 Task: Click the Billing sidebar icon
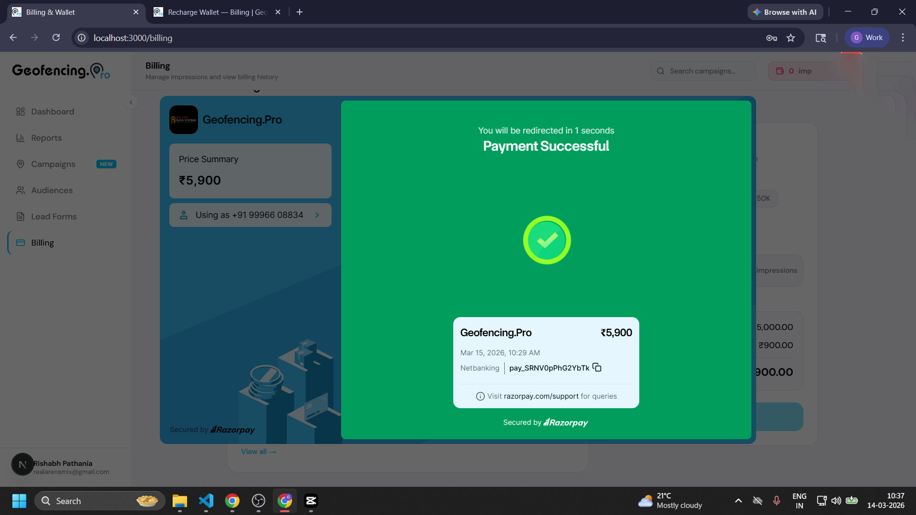coord(21,242)
